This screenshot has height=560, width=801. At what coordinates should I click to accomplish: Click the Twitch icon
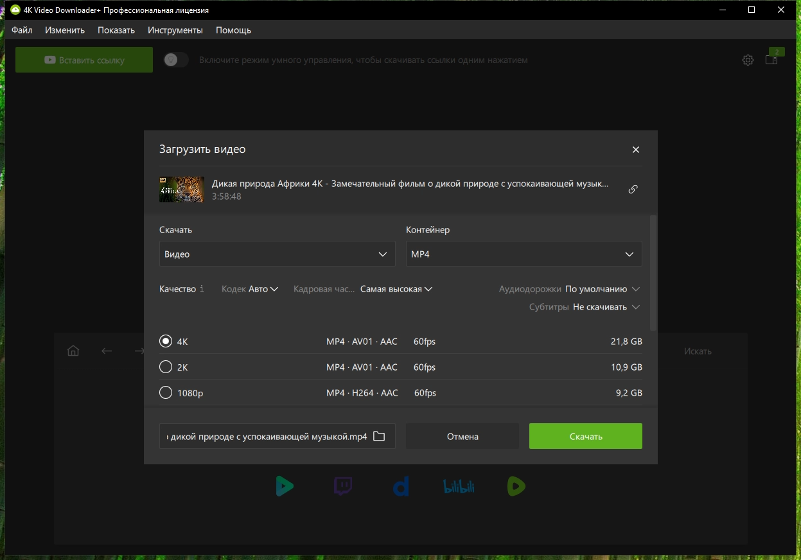point(343,486)
